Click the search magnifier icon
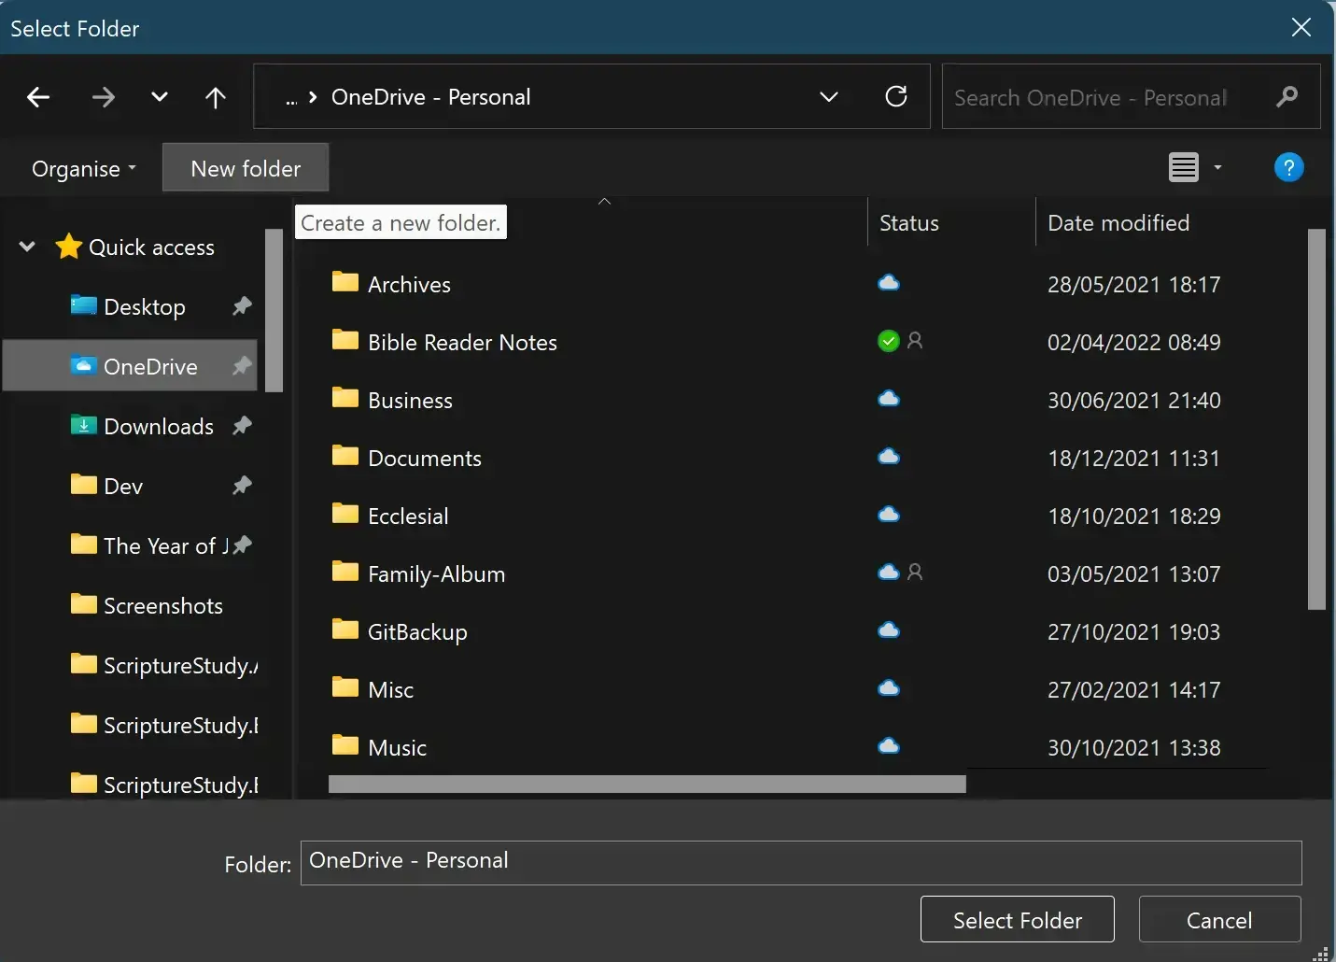This screenshot has height=962, width=1336. tap(1287, 96)
